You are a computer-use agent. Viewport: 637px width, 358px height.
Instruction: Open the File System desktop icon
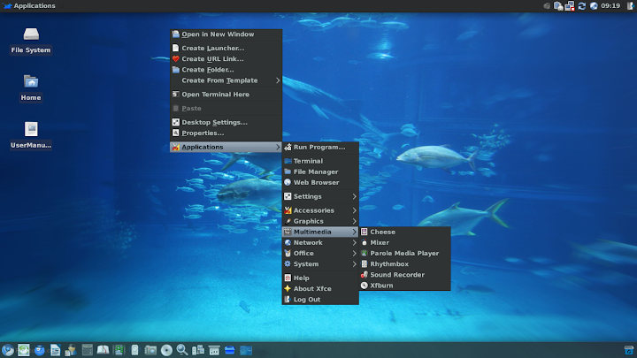pyautogui.click(x=31, y=35)
